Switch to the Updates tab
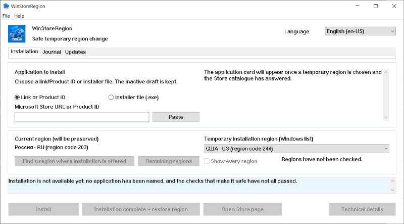This screenshot has height=224, width=404. 75,52
